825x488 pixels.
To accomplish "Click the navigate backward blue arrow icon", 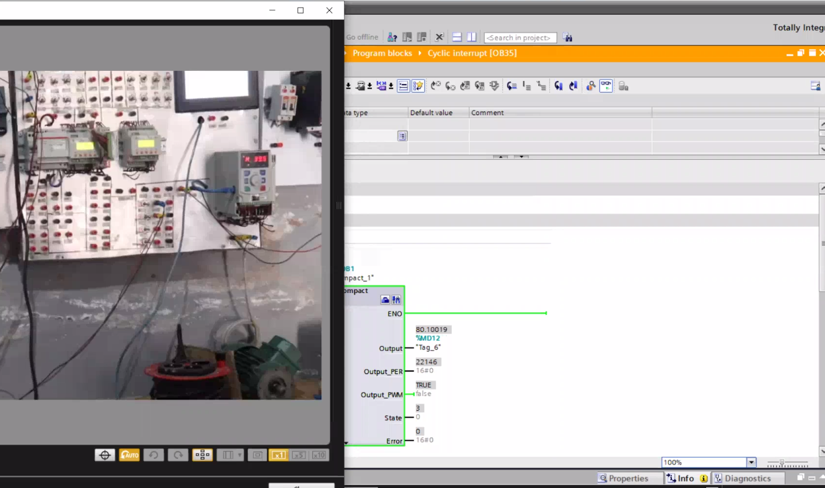I will [x=558, y=86].
